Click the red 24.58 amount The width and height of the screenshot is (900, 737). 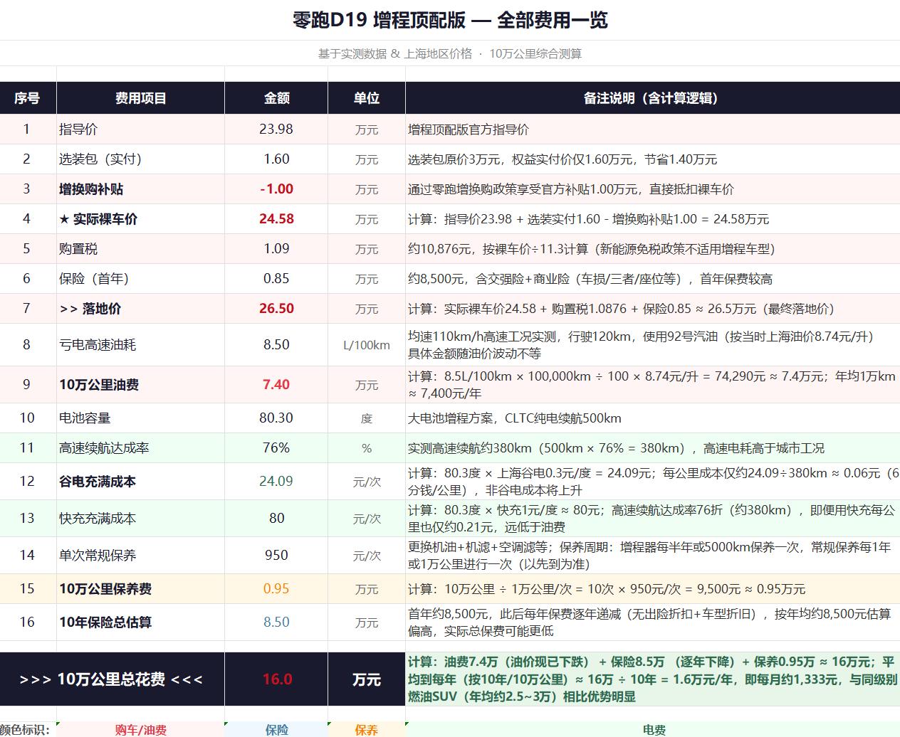(276, 219)
